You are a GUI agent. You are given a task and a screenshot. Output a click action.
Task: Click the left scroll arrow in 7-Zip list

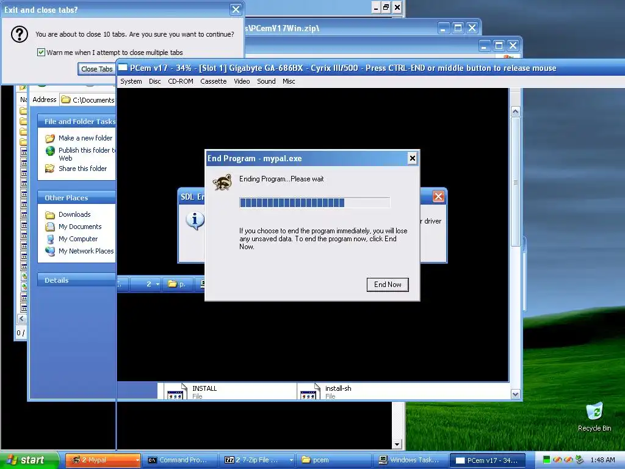coord(21,318)
